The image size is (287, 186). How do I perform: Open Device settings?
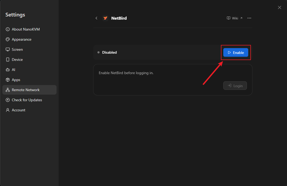pyautogui.click(x=29, y=60)
